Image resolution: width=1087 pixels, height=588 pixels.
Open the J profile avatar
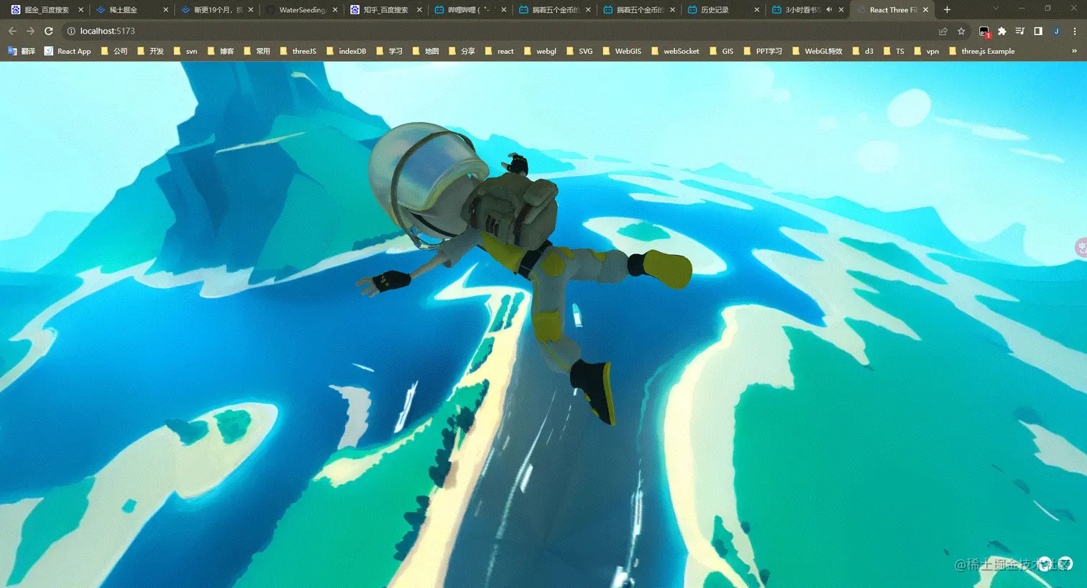point(1056,31)
